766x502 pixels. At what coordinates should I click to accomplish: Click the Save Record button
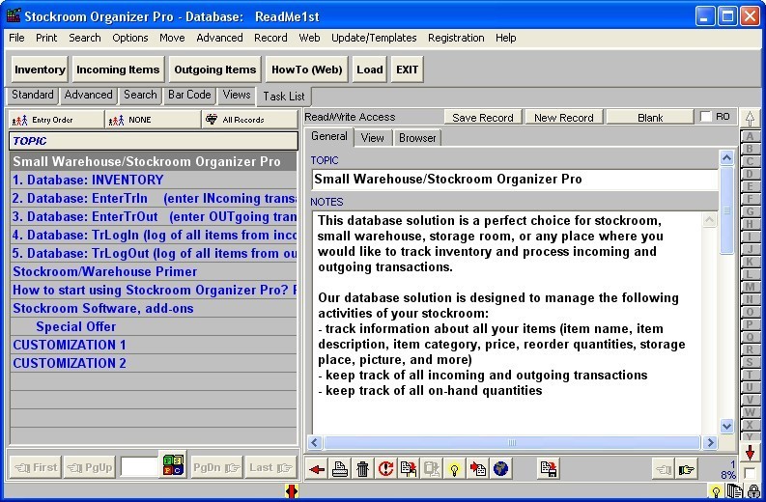point(483,118)
